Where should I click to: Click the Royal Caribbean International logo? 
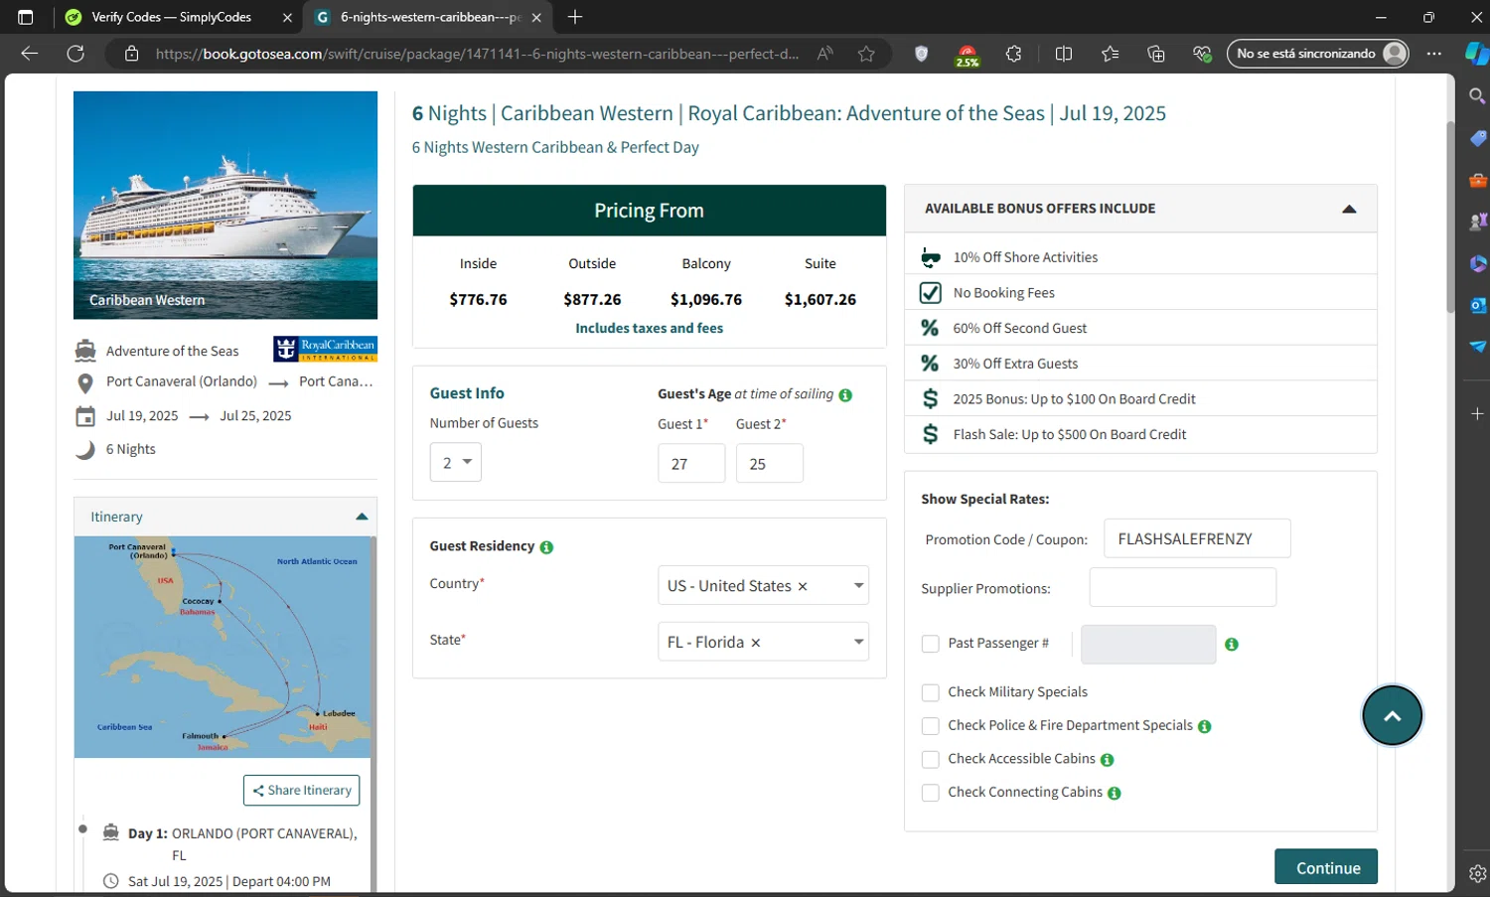click(325, 349)
